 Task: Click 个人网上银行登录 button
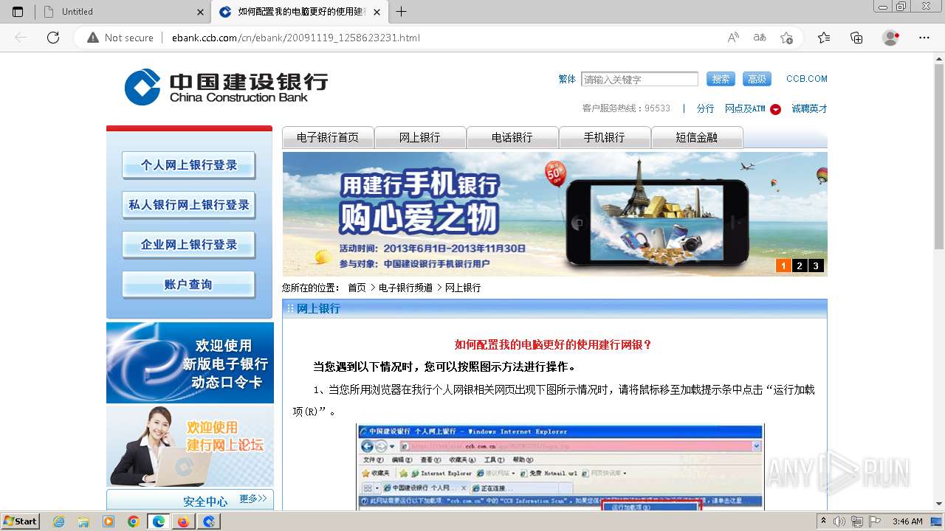[189, 165]
